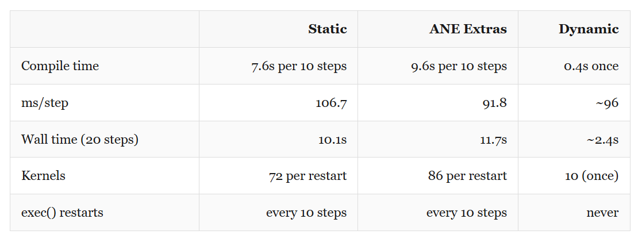Click the Static column header
Viewport: 642px width, 238px height.
[x=328, y=29]
